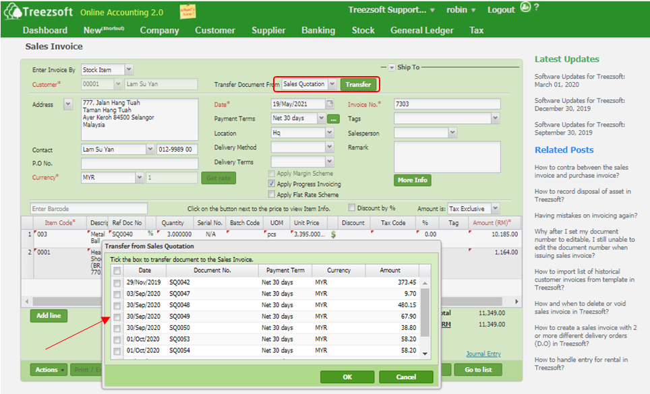The width and height of the screenshot is (650, 394).
Task: Click the Go to list button
Action: point(478,370)
